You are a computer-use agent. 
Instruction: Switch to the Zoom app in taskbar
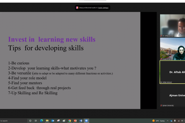[86, 121]
